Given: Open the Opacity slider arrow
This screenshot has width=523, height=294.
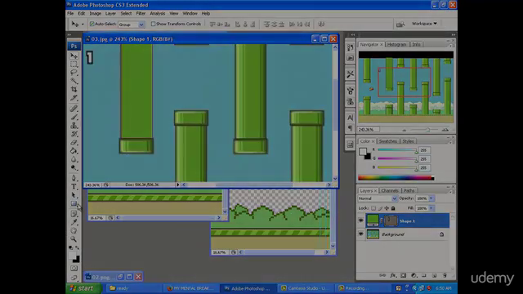Looking at the screenshot, I should tap(431, 198).
